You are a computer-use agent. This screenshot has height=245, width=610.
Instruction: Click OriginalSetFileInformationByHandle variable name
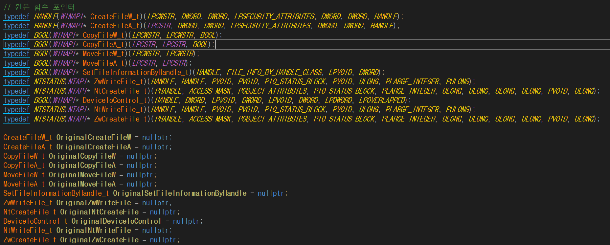coord(180,193)
